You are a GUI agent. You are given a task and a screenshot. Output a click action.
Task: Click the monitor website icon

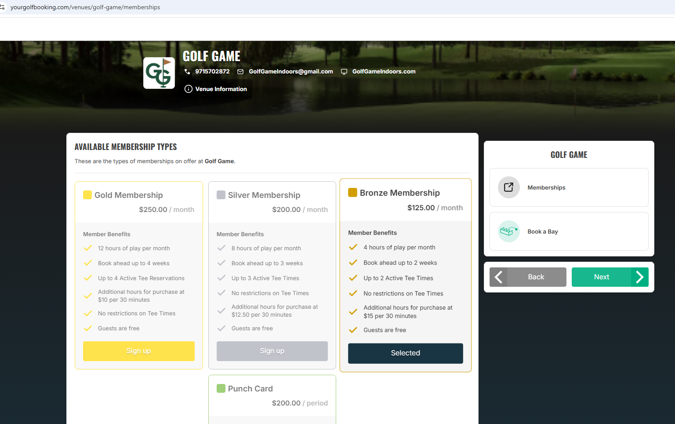point(344,72)
